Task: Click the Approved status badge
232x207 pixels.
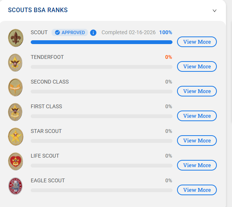Action: point(70,33)
